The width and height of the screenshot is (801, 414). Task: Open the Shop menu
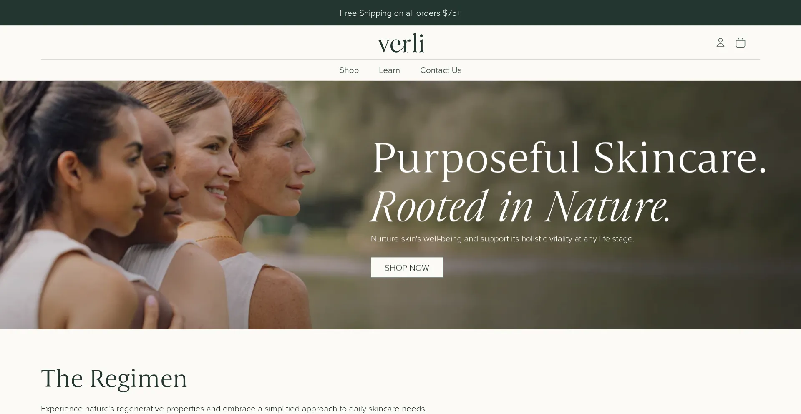point(349,70)
